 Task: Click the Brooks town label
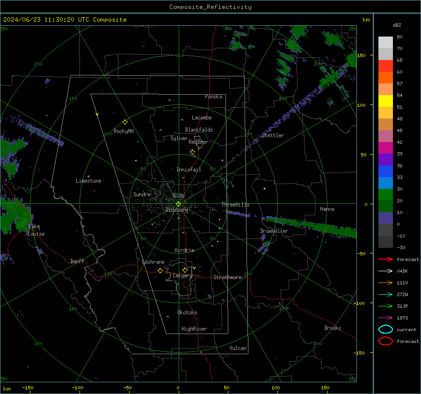(x=333, y=328)
